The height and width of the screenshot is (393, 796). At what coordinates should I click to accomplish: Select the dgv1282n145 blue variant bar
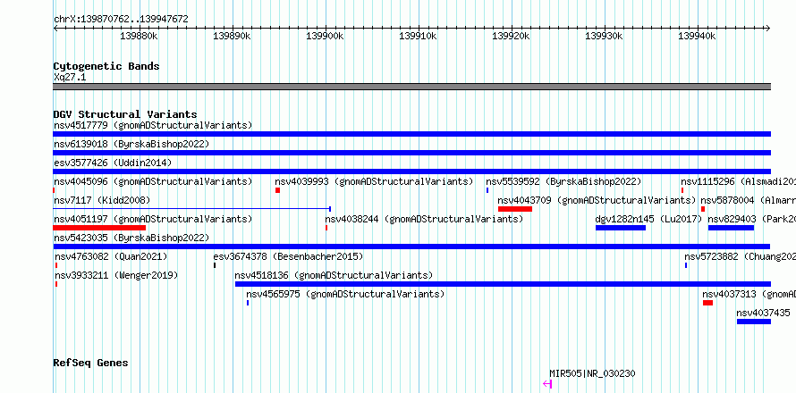621,228
